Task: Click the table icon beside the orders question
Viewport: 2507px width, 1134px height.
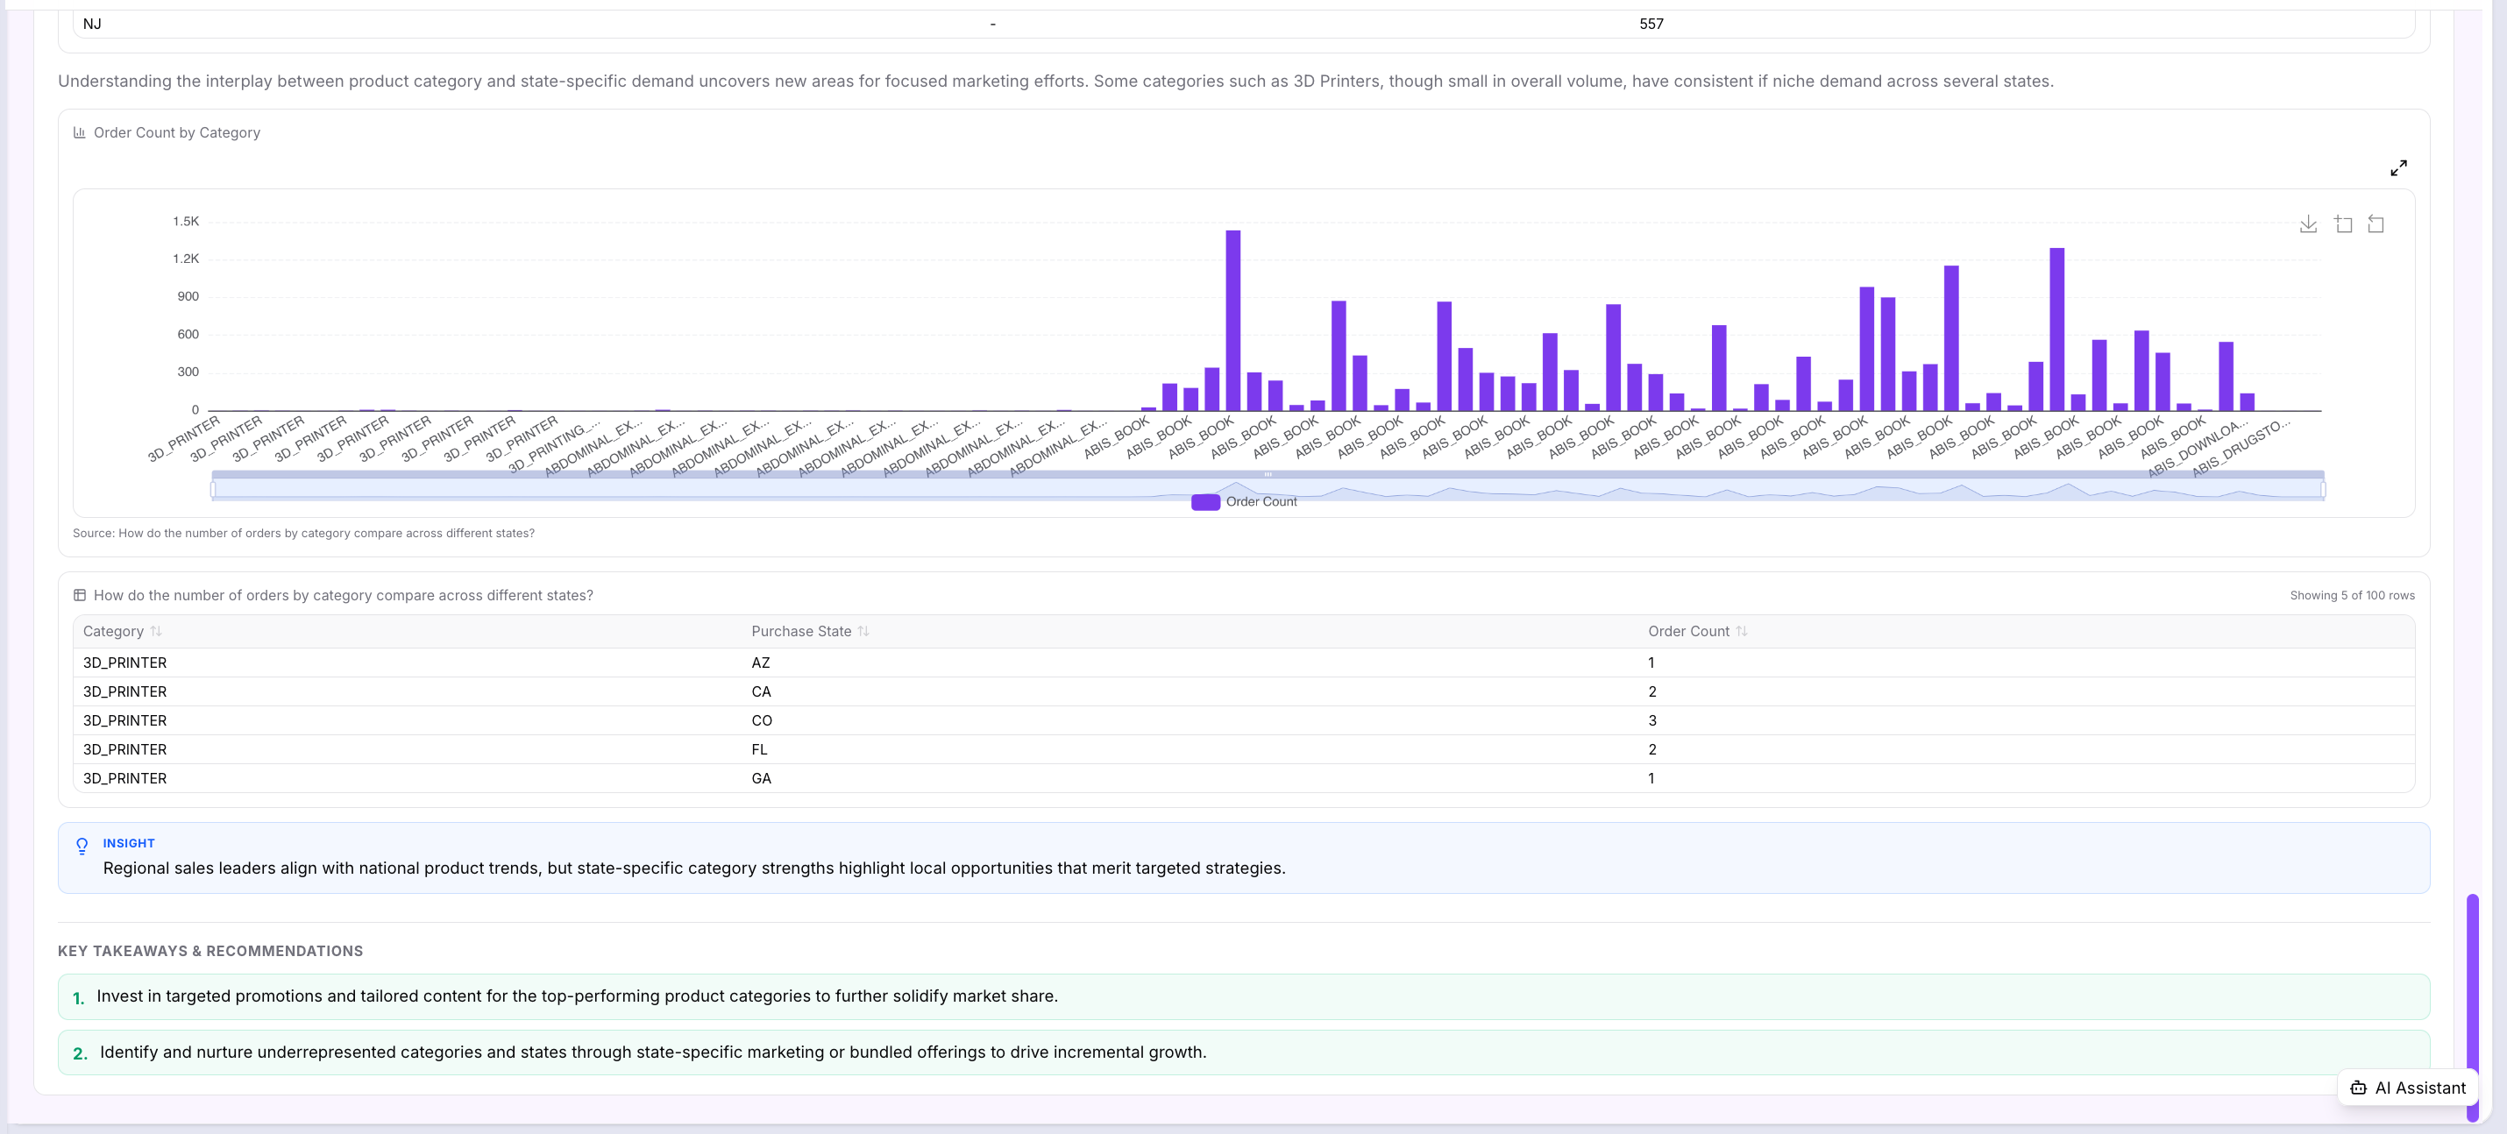Action: click(x=80, y=595)
